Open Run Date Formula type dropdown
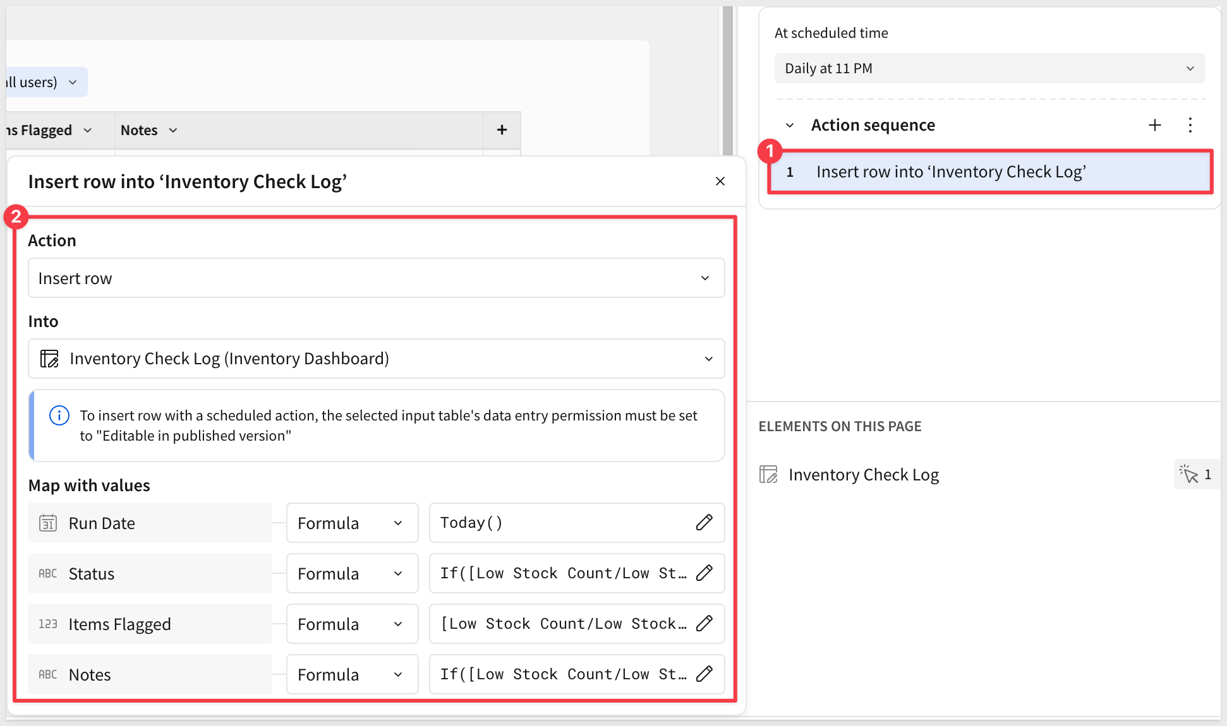Viewport: 1227px width, 726px height. click(351, 523)
